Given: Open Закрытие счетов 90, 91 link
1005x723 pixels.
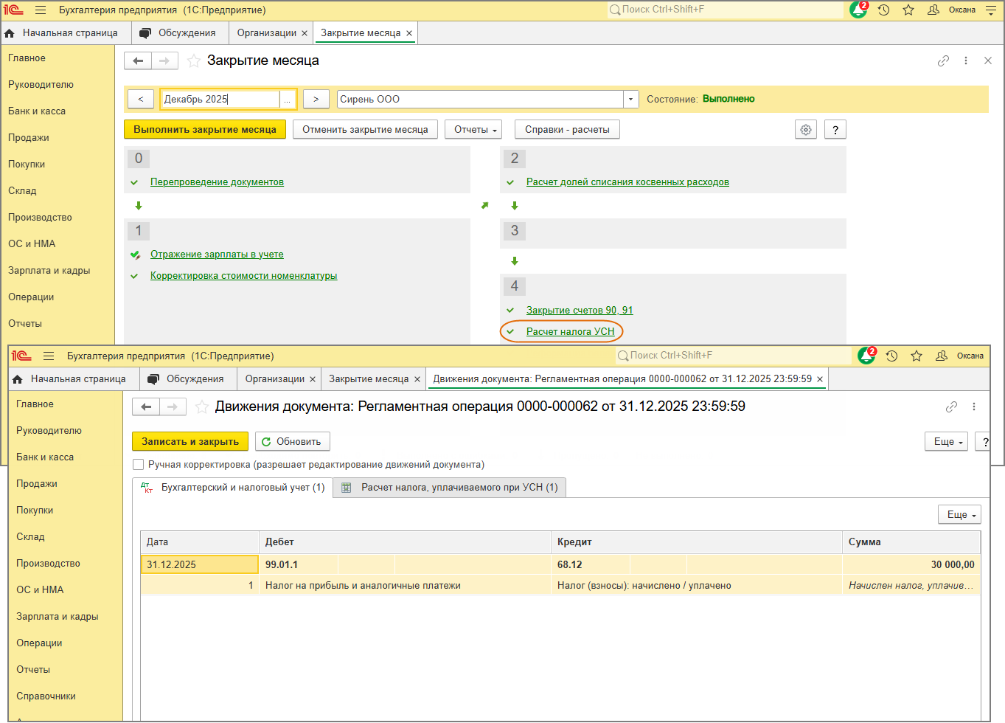Looking at the screenshot, I should click(x=580, y=311).
